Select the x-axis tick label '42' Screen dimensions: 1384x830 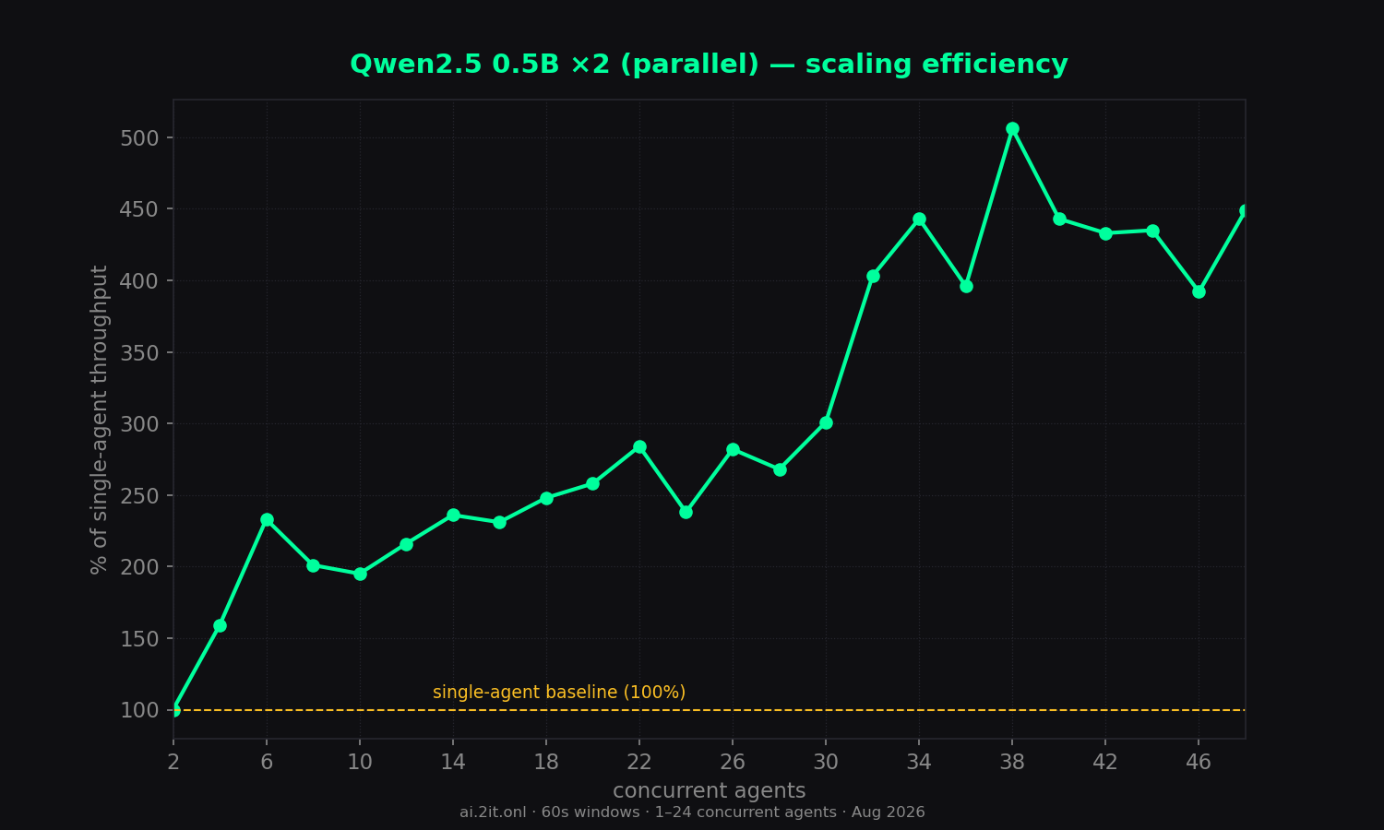point(1105,763)
